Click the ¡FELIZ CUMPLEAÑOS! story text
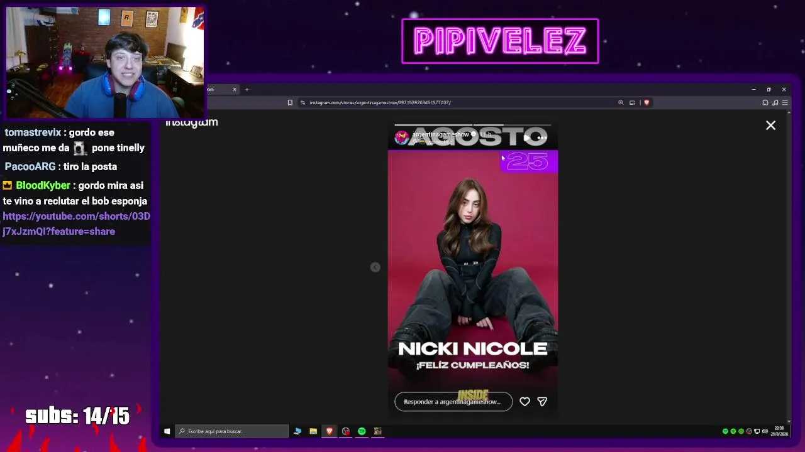805x452 pixels. pos(472,365)
